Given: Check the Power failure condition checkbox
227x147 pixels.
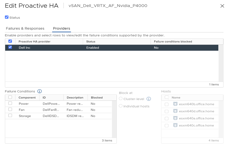Looking at the screenshot, I should [10, 103].
